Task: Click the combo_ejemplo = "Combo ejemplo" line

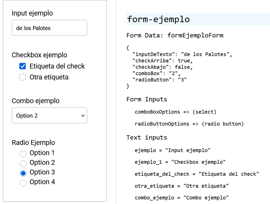Action: pyautogui.click(x=182, y=198)
